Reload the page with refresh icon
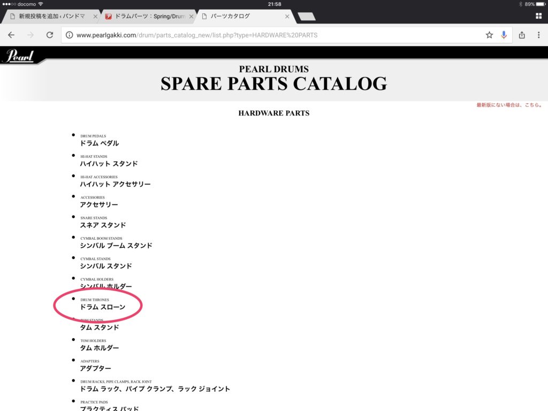 pos(50,35)
